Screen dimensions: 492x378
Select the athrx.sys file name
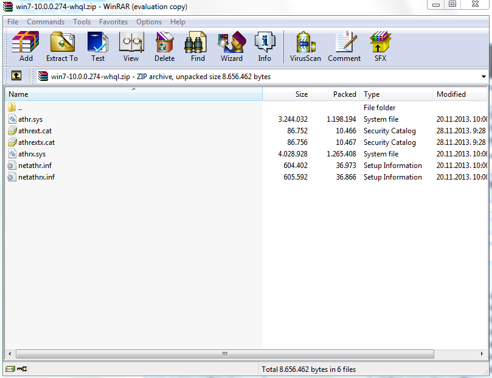pyautogui.click(x=32, y=154)
